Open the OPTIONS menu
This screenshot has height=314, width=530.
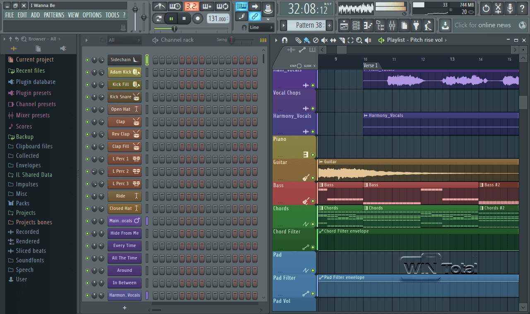pyautogui.click(x=92, y=15)
